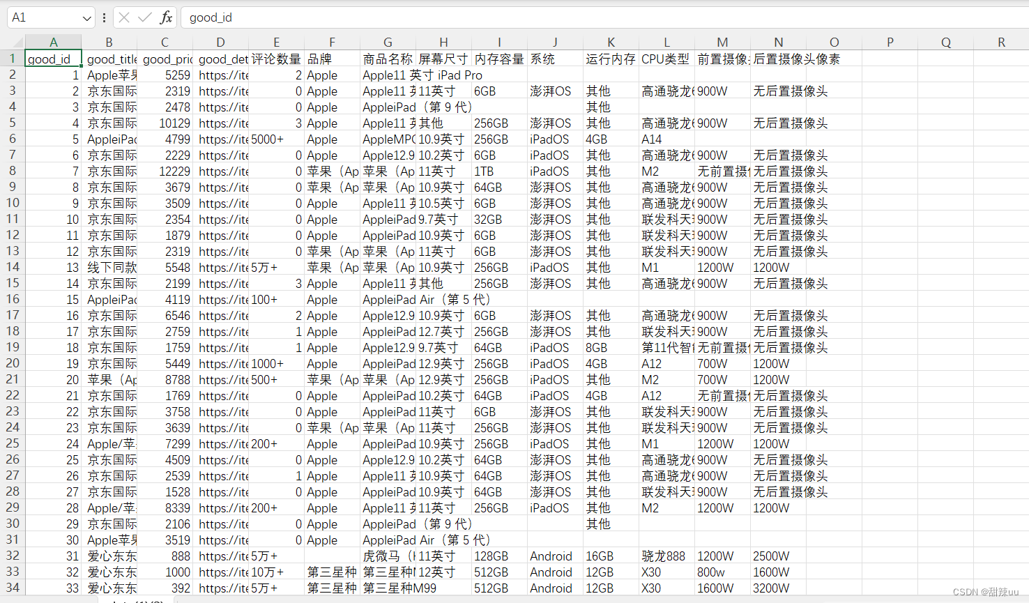Image resolution: width=1029 pixels, height=603 pixels.
Task: Click cell 32GB in row 11
Action: click(500, 220)
